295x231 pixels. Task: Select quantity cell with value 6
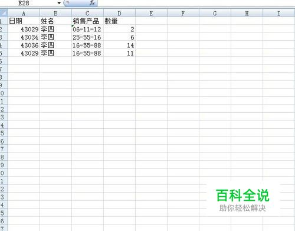(119, 37)
